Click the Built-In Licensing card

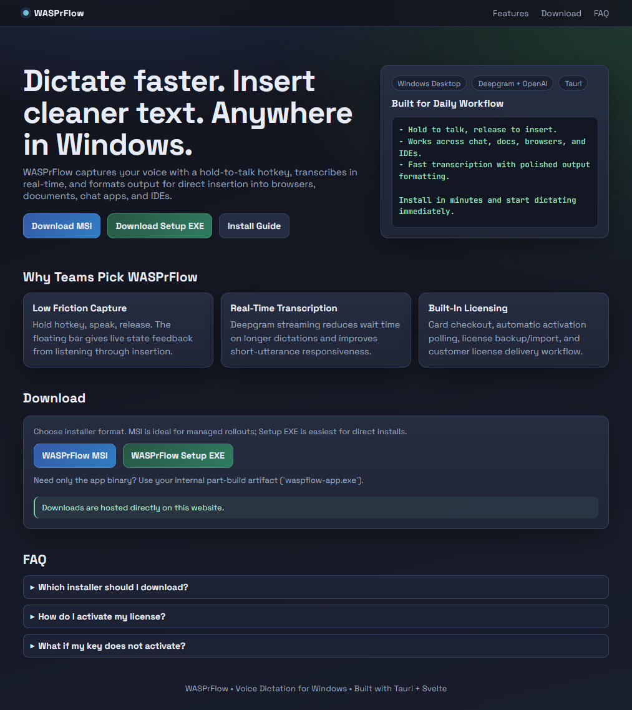513,329
